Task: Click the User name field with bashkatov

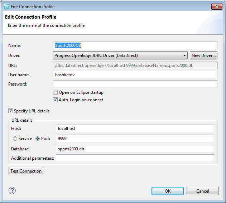Action: [x=135, y=74]
